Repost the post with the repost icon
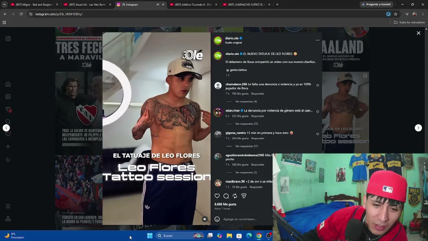Viewport: 428px width, 241px height. click(x=235, y=196)
